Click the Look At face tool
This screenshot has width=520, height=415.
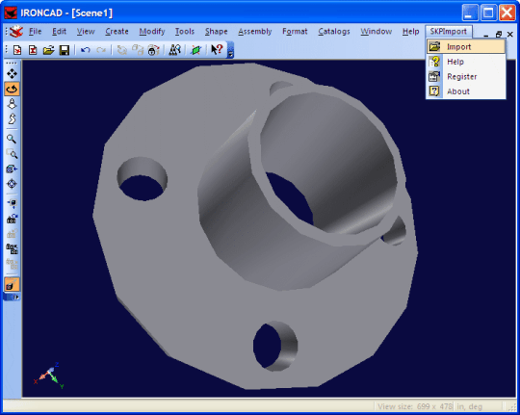tap(12, 169)
